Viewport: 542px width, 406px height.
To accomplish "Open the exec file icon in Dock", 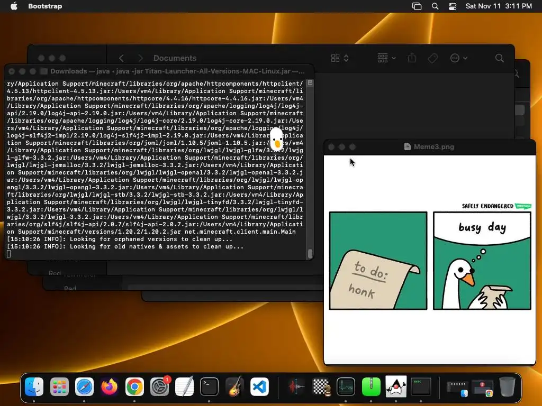I will (421, 386).
